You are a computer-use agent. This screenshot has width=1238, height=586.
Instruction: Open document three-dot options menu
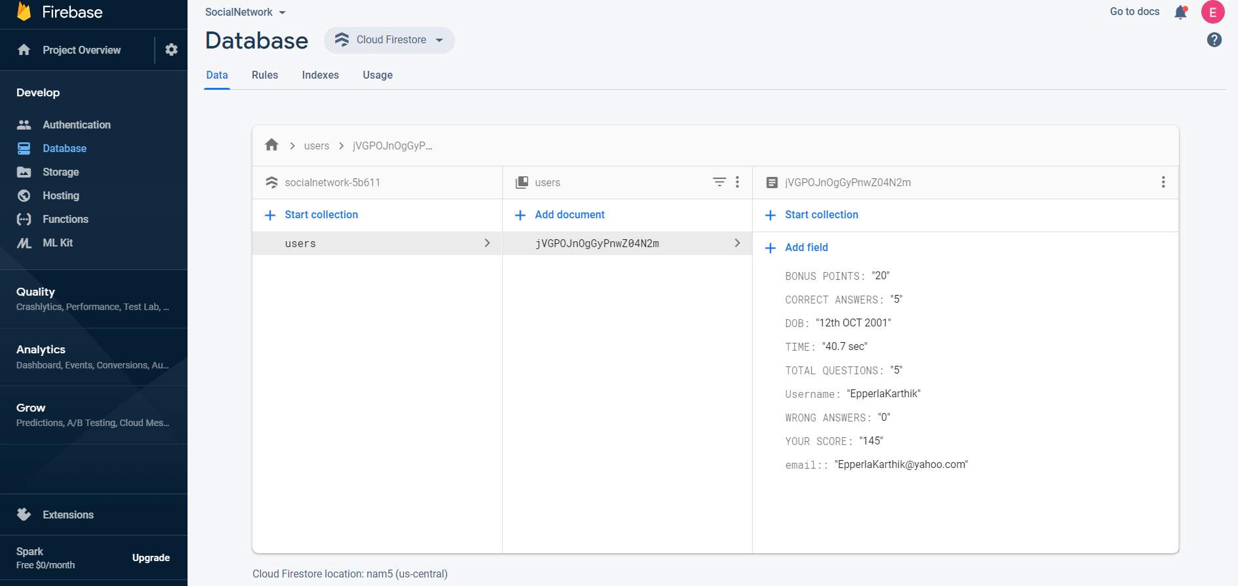point(1163,182)
